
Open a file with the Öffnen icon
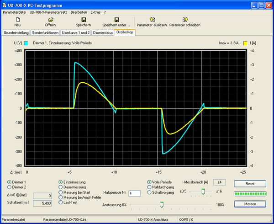[x=51, y=20]
